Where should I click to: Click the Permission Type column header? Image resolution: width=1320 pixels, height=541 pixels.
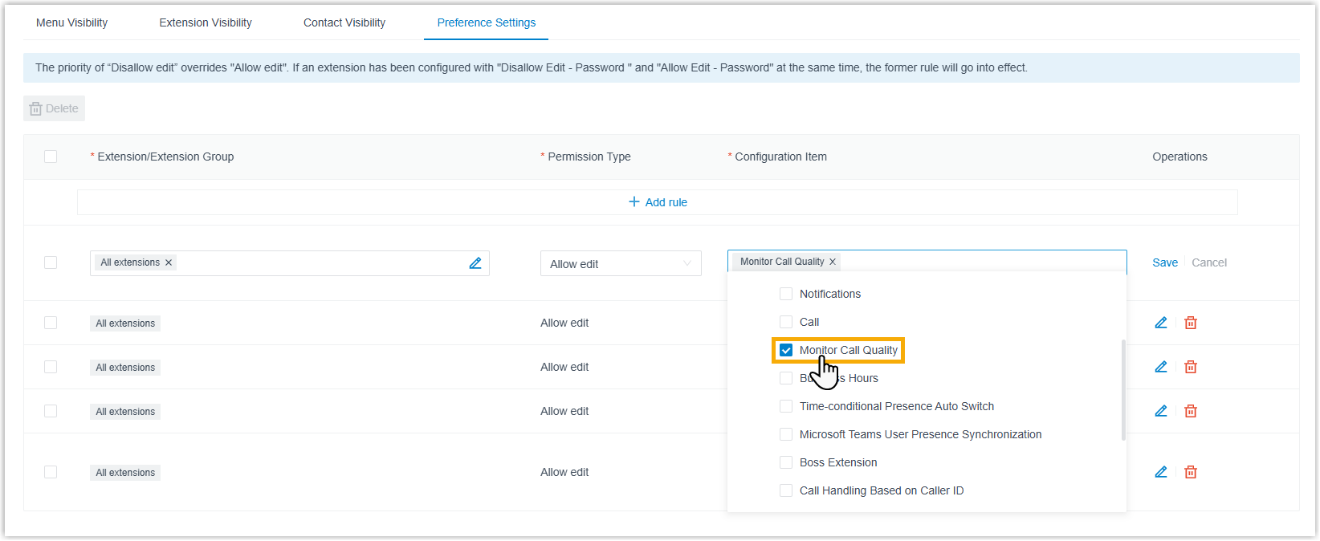[x=589, y=157]
